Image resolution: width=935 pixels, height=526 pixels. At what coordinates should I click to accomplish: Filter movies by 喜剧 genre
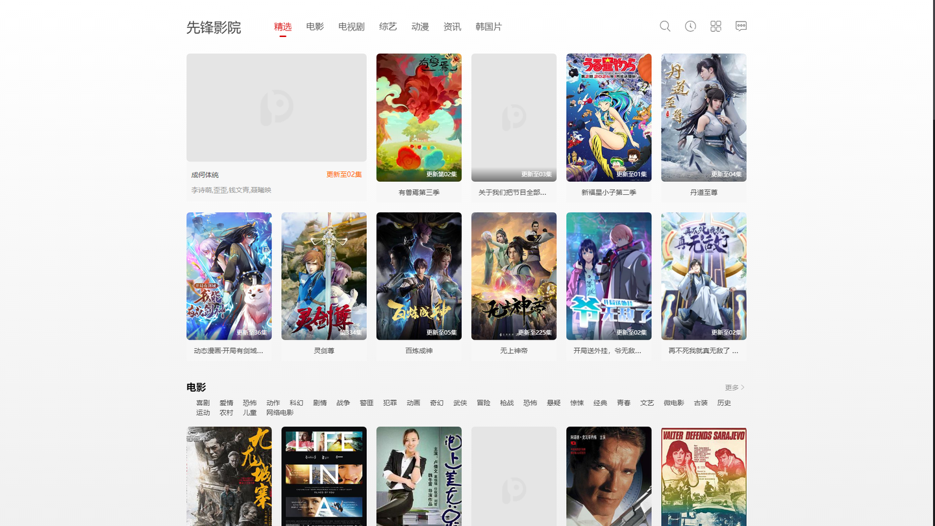click(x=203, y=403)
